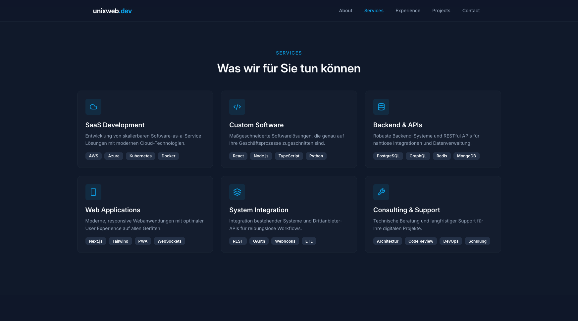Open the About navigation item
The width and height of the screenshot is (578, 321).
[345, 11]
